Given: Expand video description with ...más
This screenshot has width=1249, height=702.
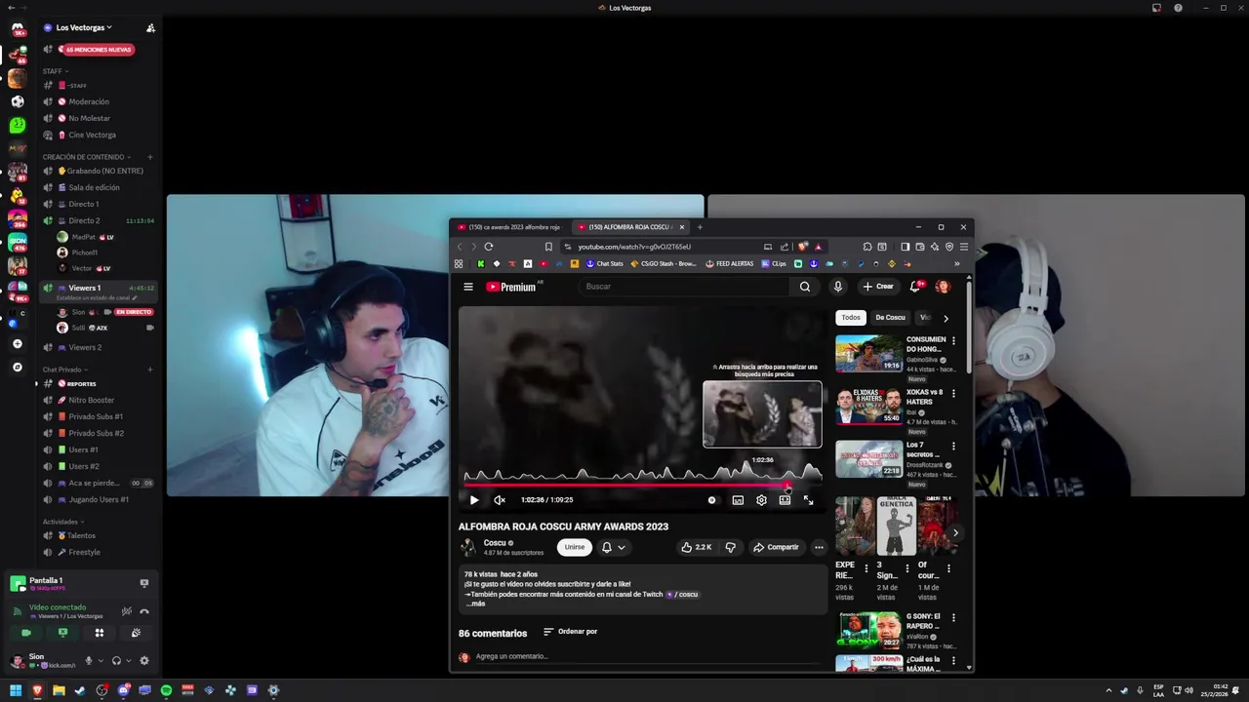Looking at the screenshot, I should (x=475, y=604).
